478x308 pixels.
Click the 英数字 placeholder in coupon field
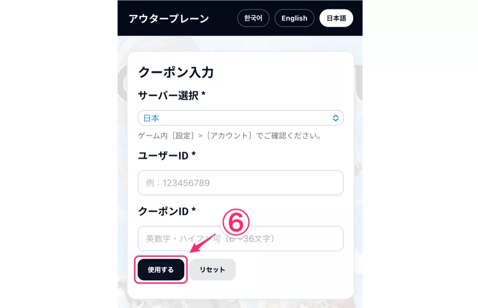pyautogui.click(x=210, y=239)
